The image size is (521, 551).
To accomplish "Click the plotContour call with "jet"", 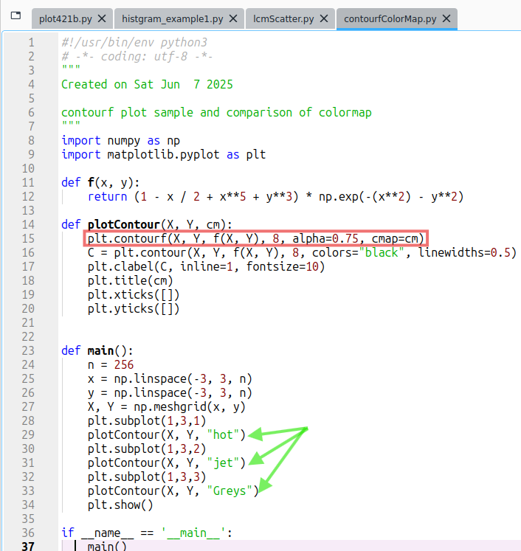I will tap(167, 462).
